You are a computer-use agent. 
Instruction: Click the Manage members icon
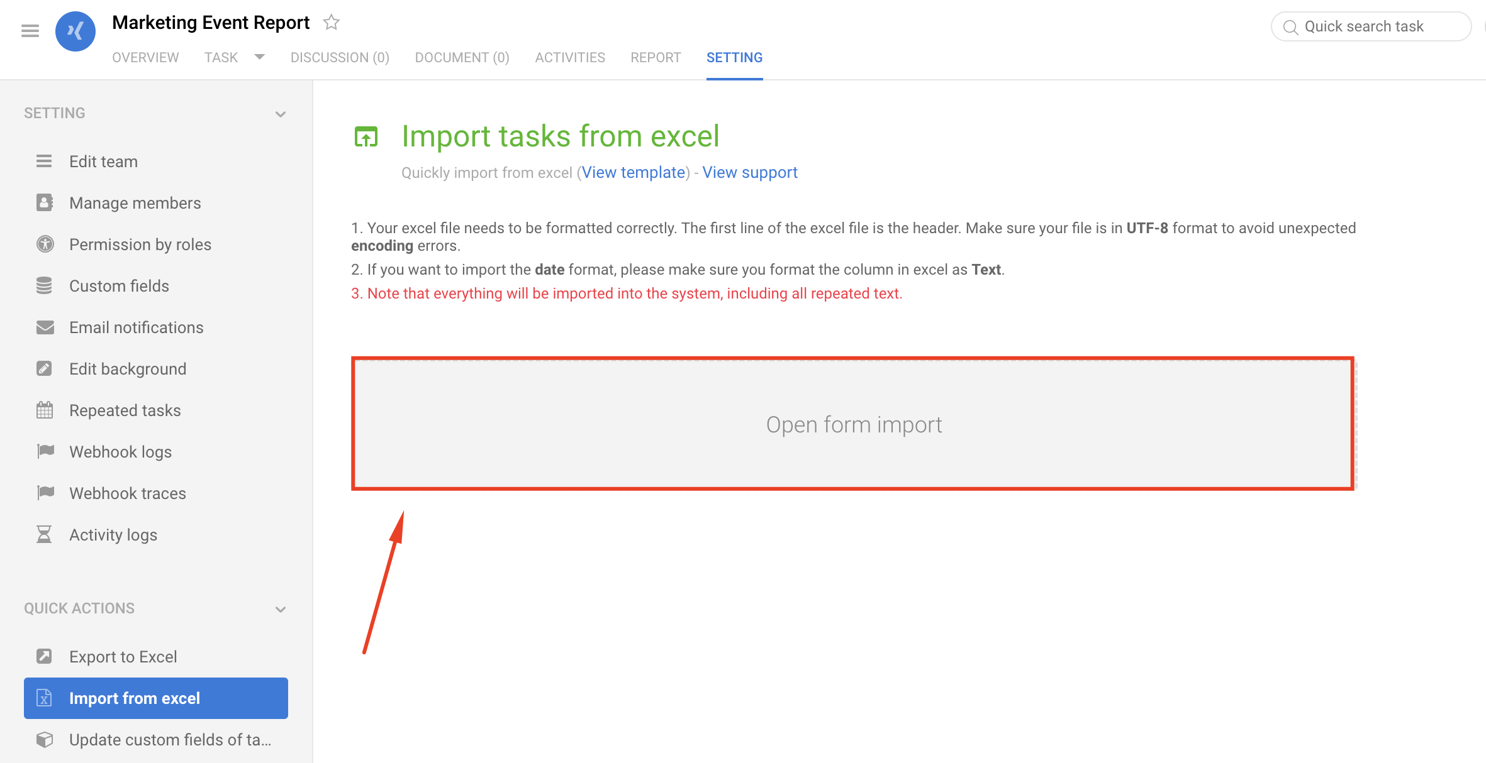pyautogui.click(x=45, y=202)
